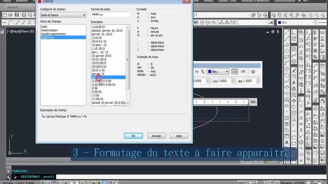328x184 pixels.
Task: Open the Bleu color dropdown in text editor
Action: click(x=218, y=72)
